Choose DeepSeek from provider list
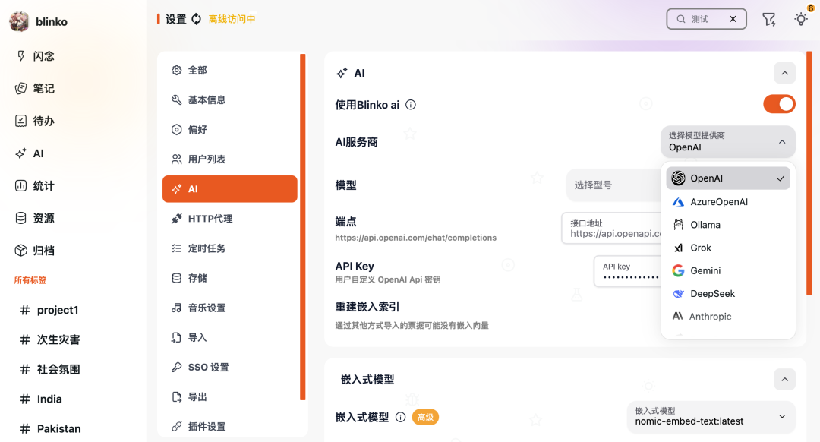Screen dimensions: 820x442 728,294
